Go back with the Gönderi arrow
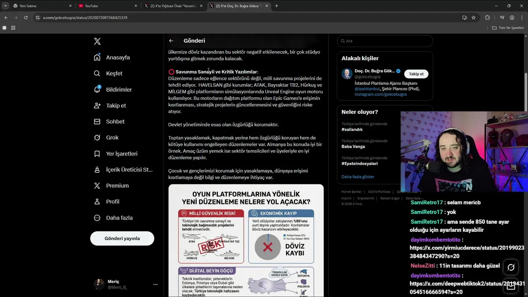Viewport: 528px width, 297px height. click(x=171, y=40)
